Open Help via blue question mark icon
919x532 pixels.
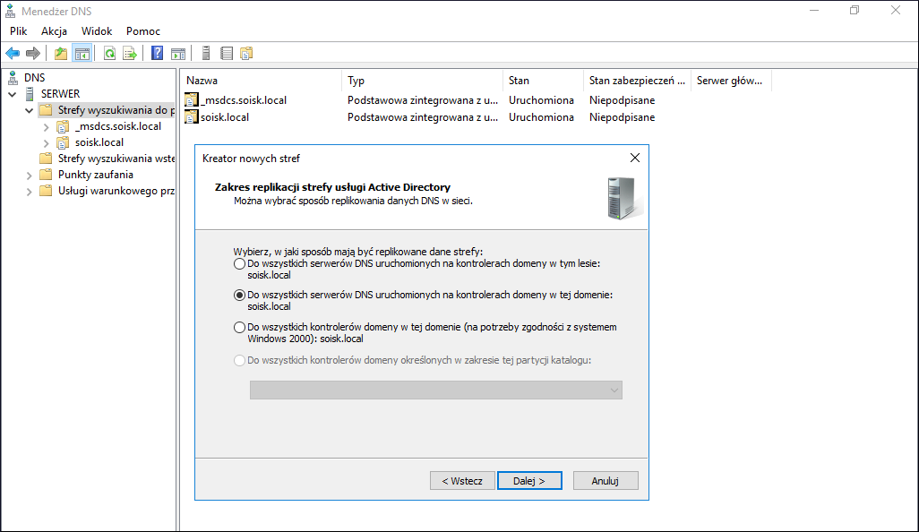tap(157, 54)
